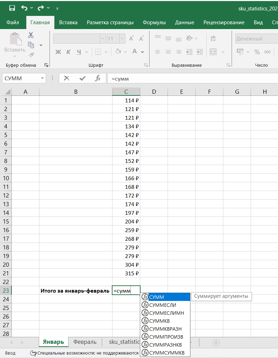Click the Save icon in title bar
Viewport: 278px width, 358px height.
point(12,8)
